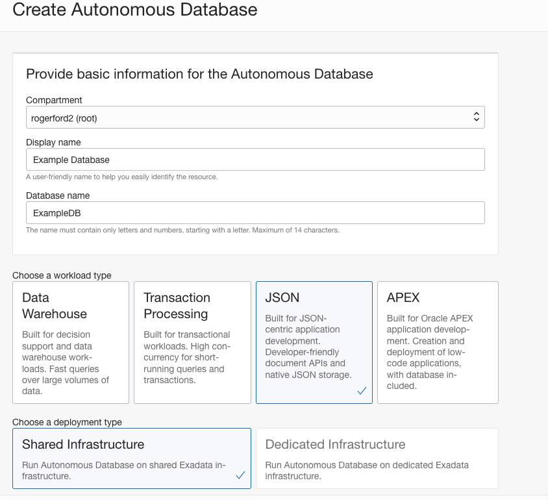The width and height of the screenshot is (548, 500).
Task: Click the compartment selector chevron icon
Action: point(476,117)
